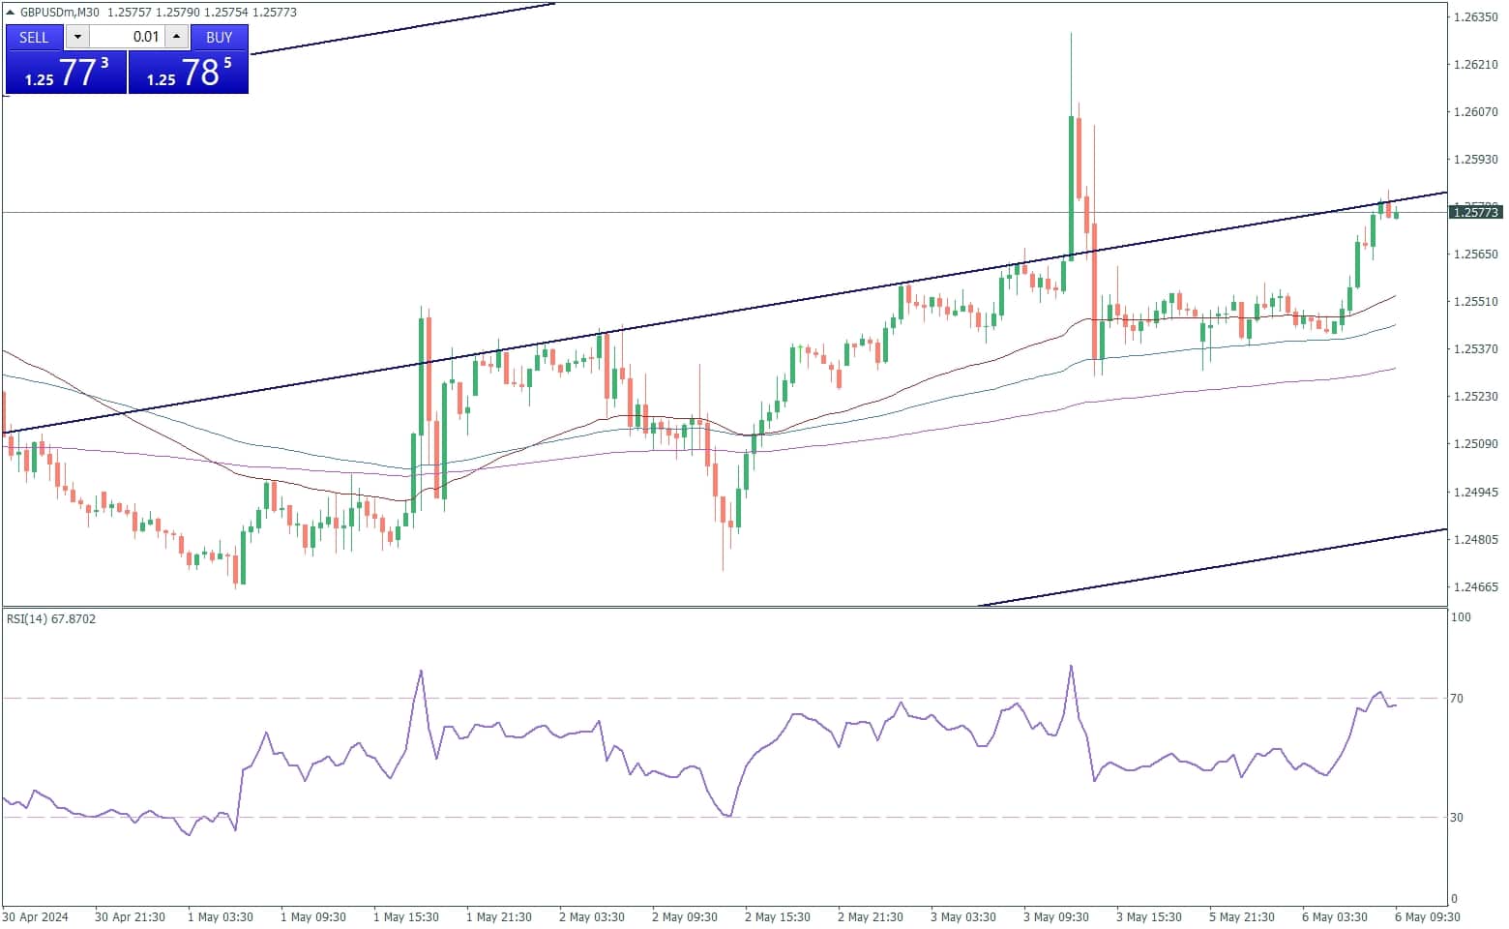Screen dimensions: 1509x929
Task: Click the 1.24805 price axis label
Action: pos(1476,540)
